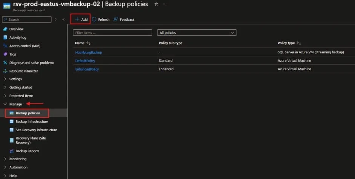Screen dimensions: 355x179
Task: Click the magnifier icon in Search
Action: point(5,20)
